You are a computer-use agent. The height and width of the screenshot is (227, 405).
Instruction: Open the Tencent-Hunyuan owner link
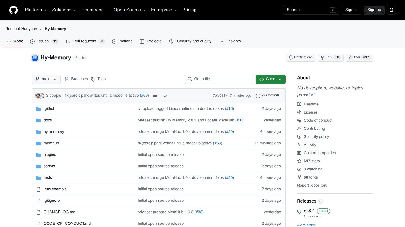(22, 29)
